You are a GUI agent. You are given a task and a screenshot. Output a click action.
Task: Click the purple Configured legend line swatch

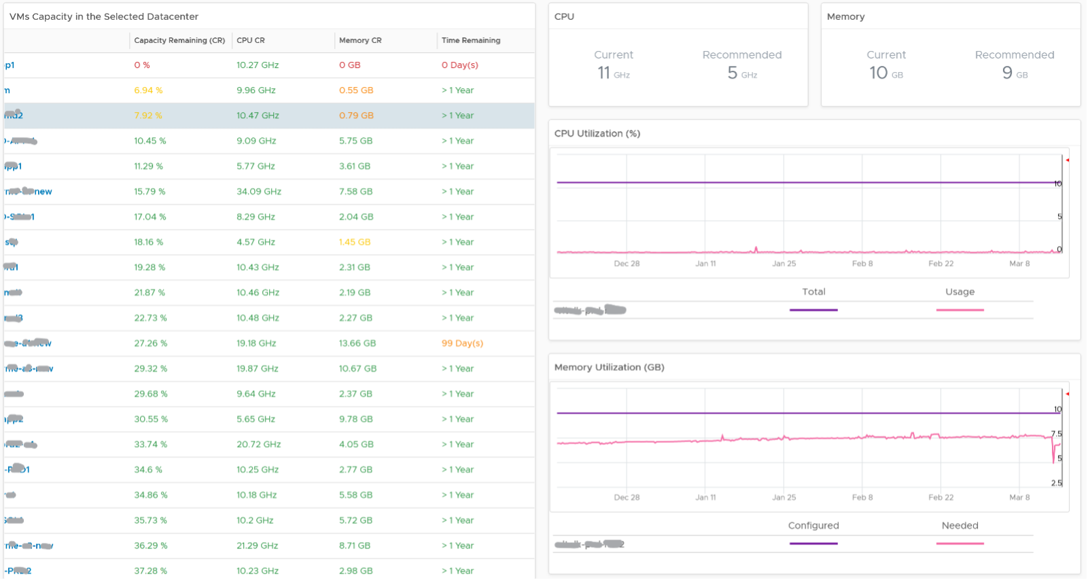click(813, 544)
